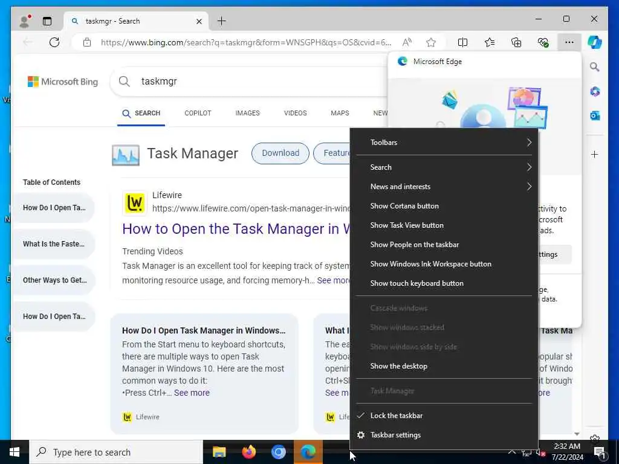Open the Favorites list icon
The height and width of the screenshot is (464, 619).
point(490,42)
